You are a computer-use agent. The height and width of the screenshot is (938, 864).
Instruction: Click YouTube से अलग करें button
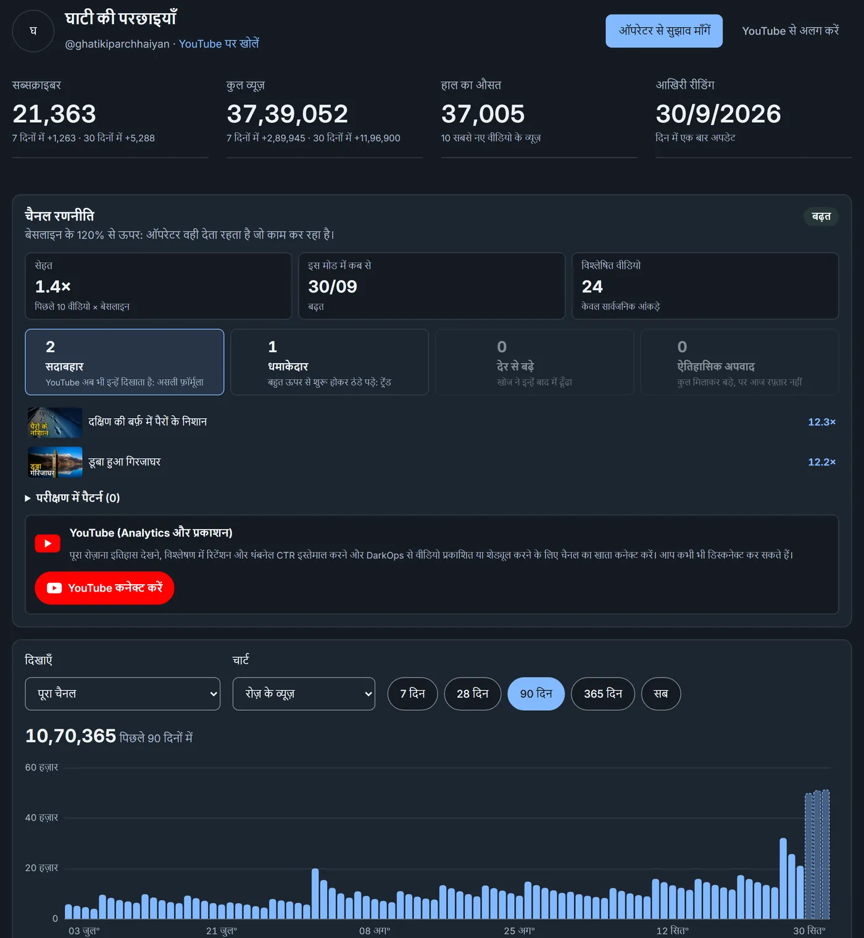[791, 31]
